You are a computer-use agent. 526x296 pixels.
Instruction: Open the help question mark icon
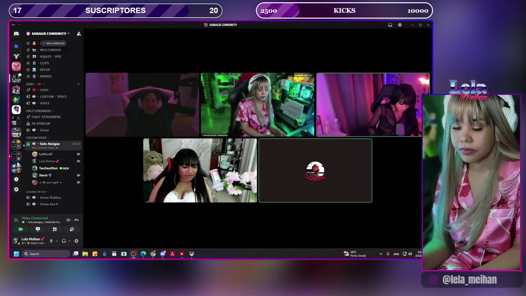pos(400,25)
